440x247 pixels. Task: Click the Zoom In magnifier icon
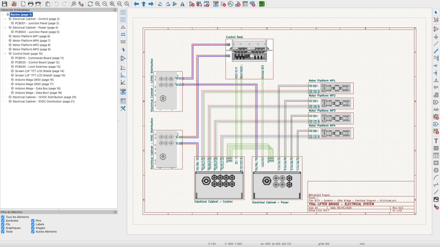pos(98,4)
